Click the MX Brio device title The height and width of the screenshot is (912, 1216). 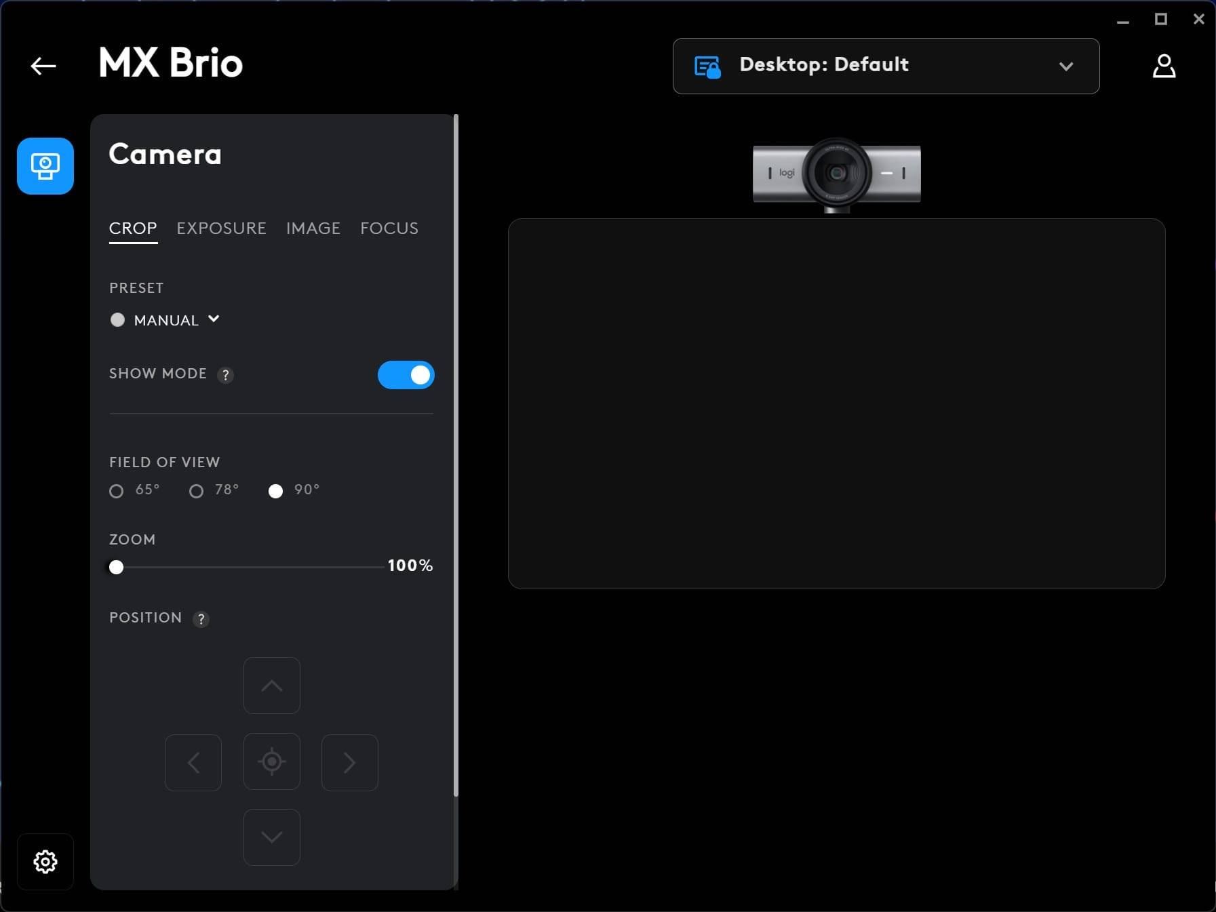[x=171, y=63]
